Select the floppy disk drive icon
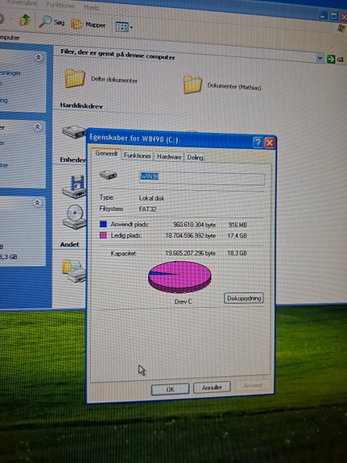The image size is (347, 463). coord(74,187)
